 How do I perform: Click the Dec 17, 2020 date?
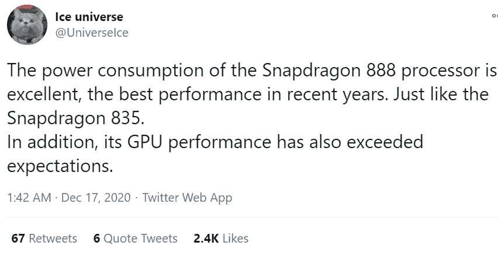point(96,197)
